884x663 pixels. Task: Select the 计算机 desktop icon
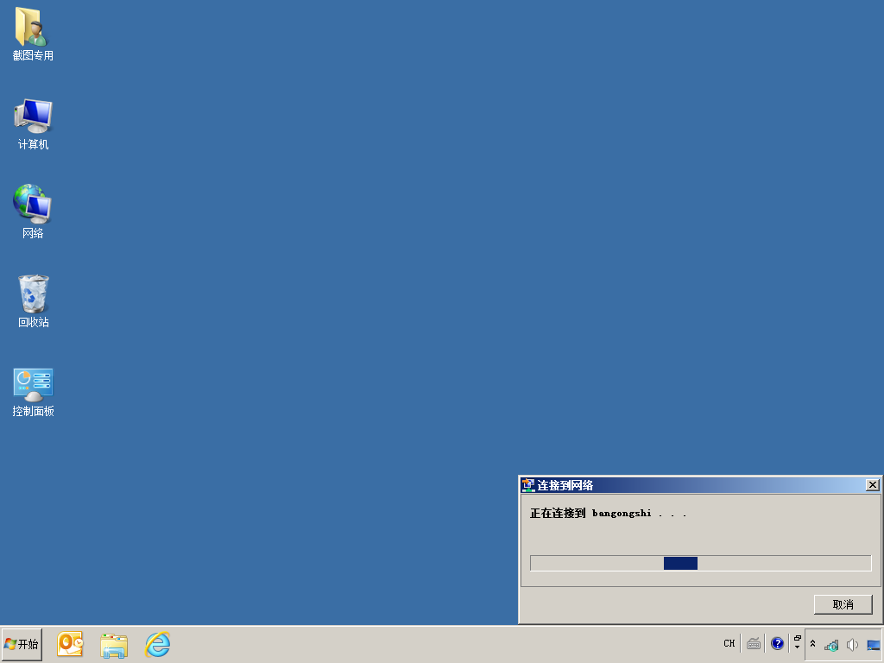(33, 124)
